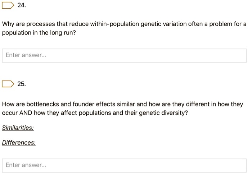Select the underlined Similarities heading
The width and height of the screenshot is (248, 174).
[18, 128]
